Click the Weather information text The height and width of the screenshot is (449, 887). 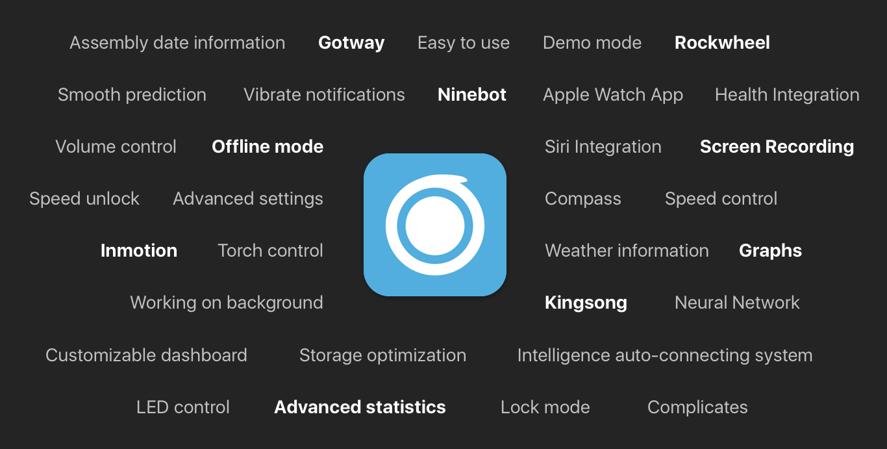627,251
